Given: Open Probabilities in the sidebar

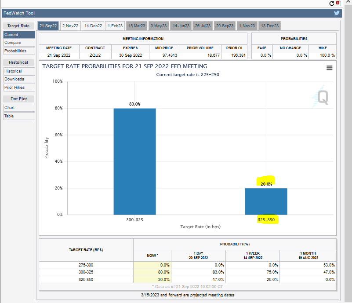Looking at the screenshot, I should coord(19,51).
